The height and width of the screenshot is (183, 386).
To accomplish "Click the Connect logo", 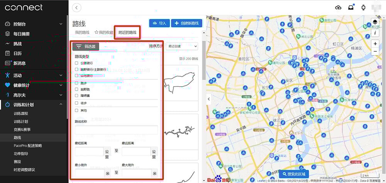I will pos(24,7).
